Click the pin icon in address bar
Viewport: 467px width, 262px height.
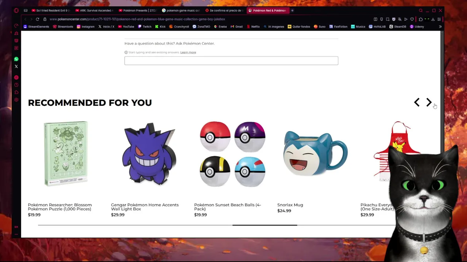click(382, 19)
